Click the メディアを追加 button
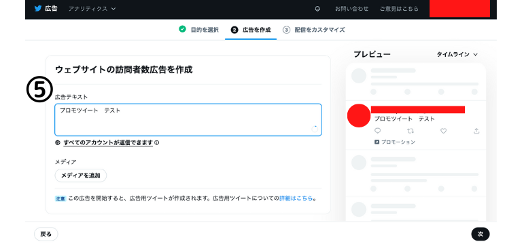 pyautogui.click(x=81, y=176)
